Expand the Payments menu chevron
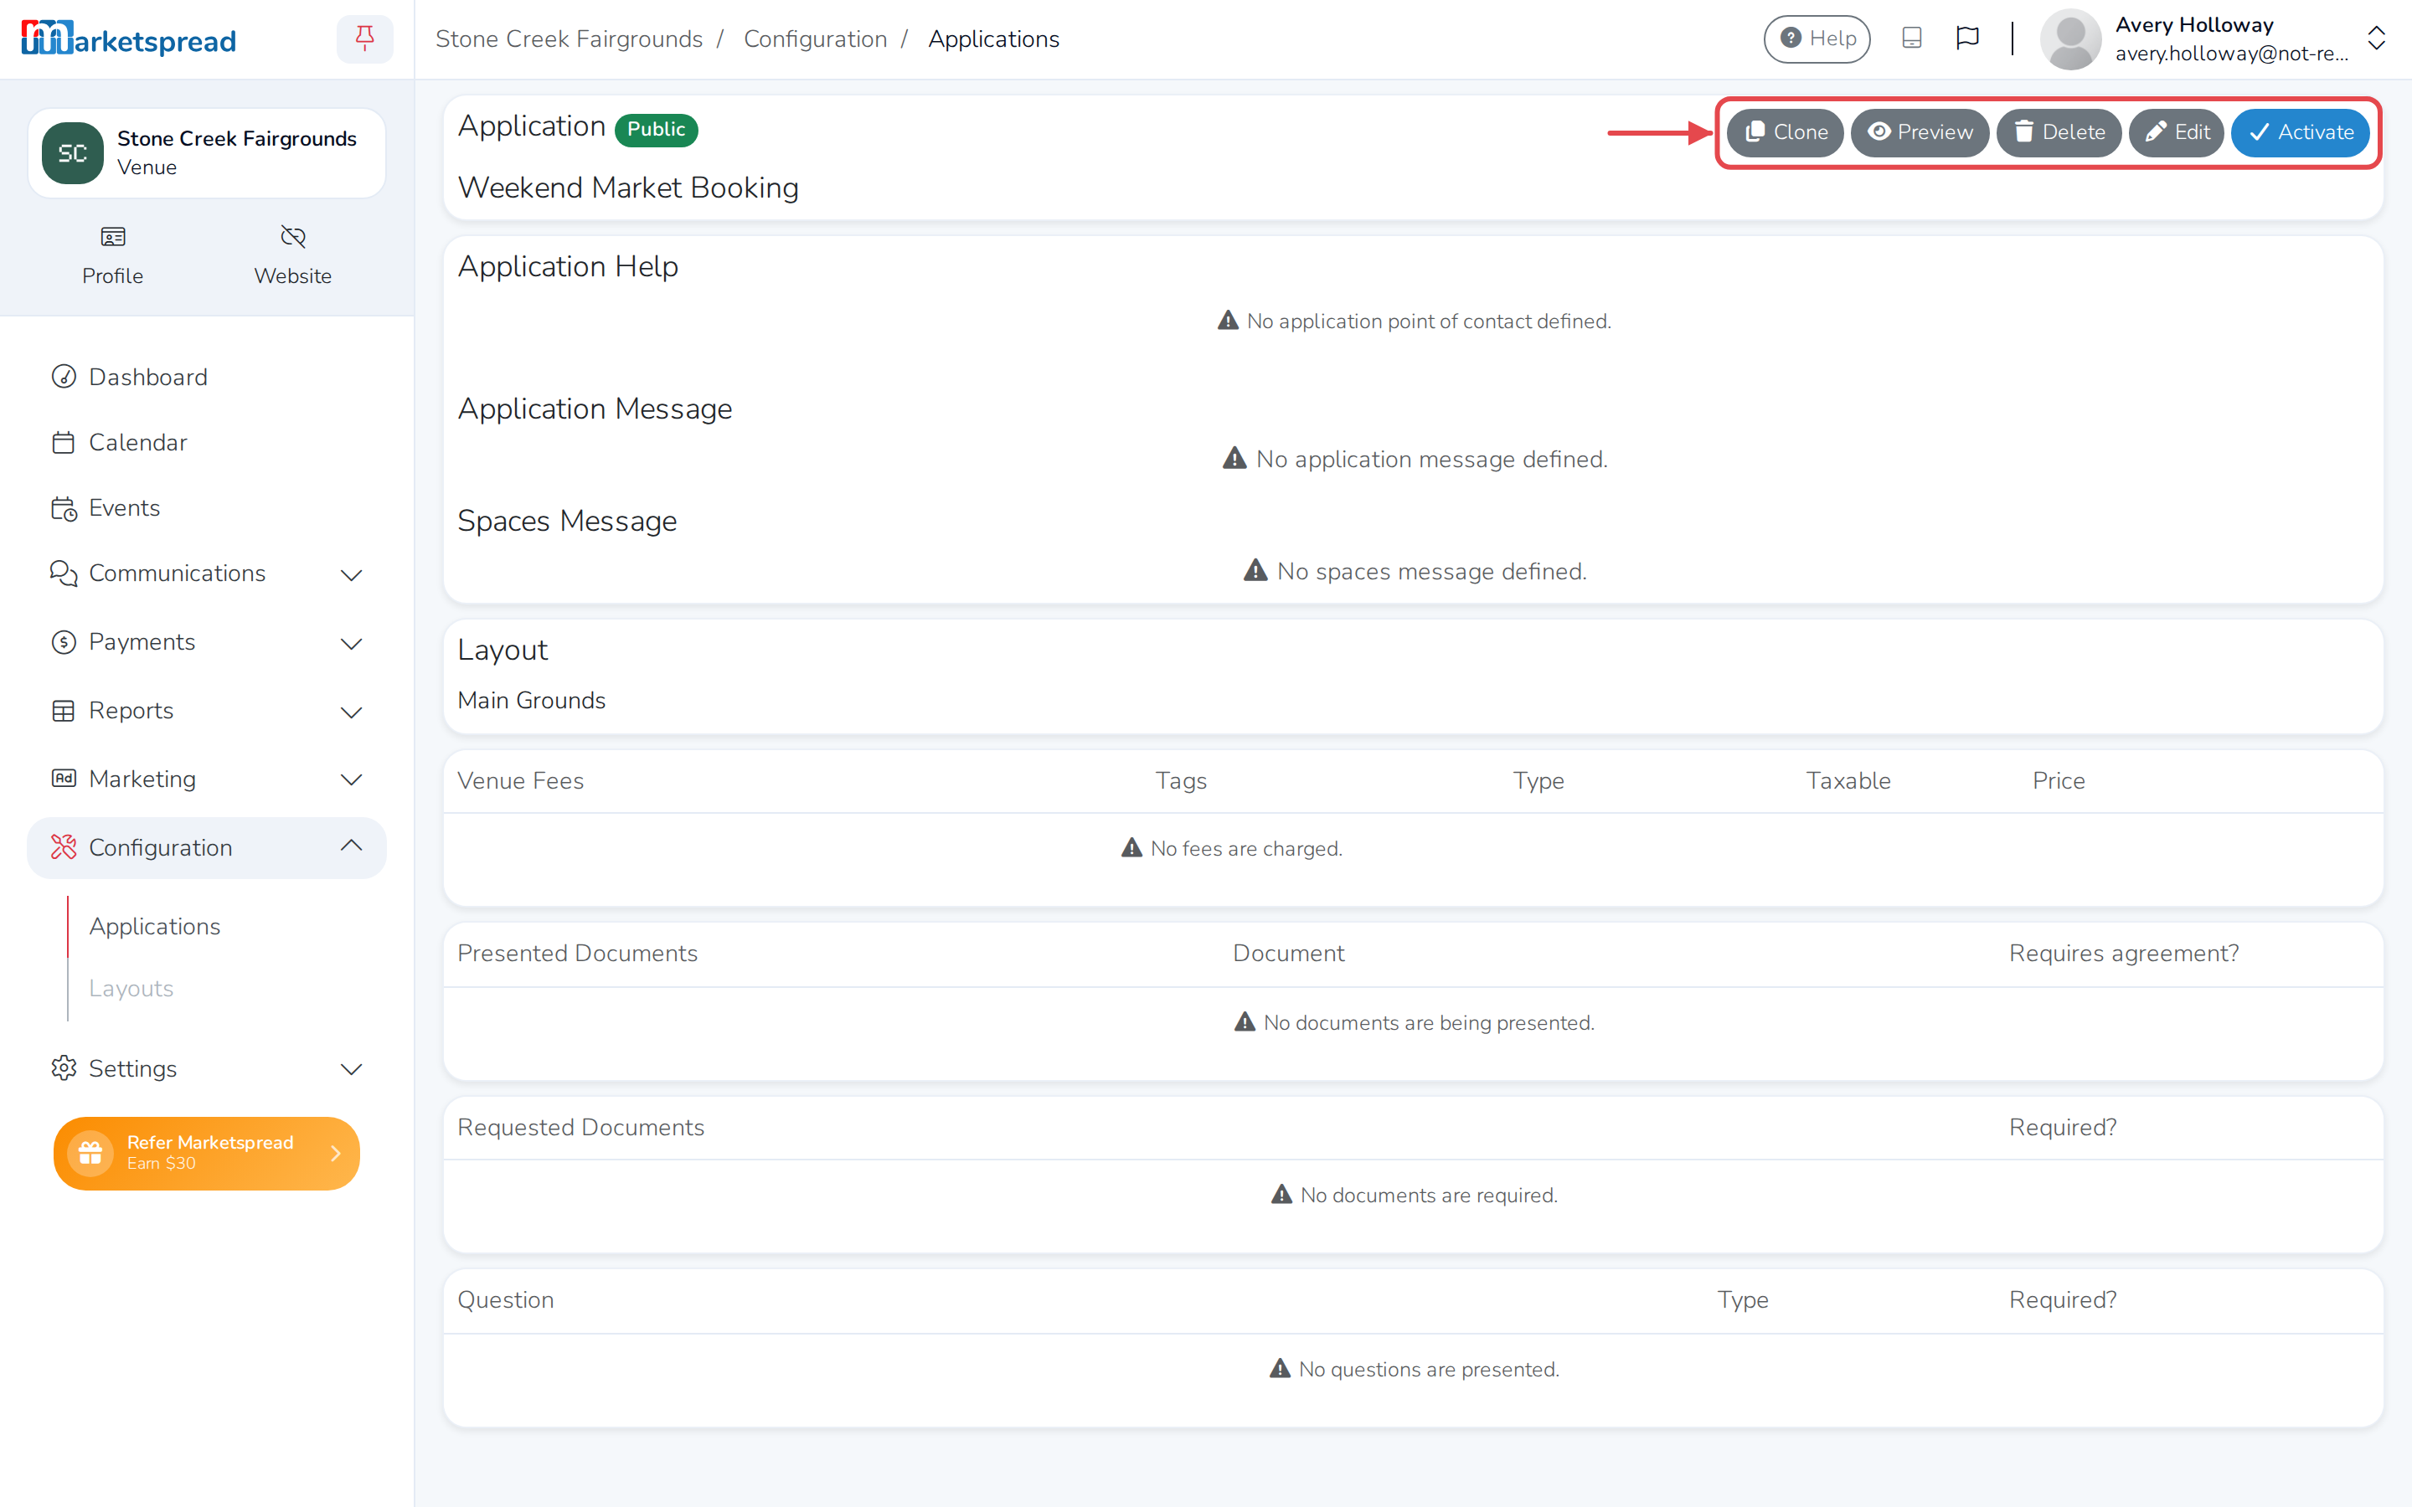Image resolution: width=2412 pixels, height=1507 pixels. pos(351,644)
